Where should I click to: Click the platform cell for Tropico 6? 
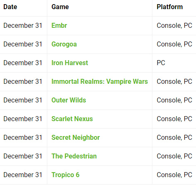(174, 175)
